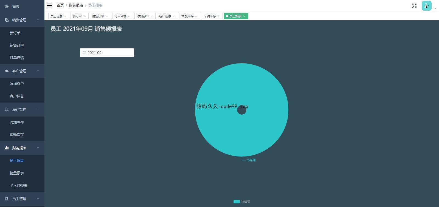
Task: Close the active 员工报表 tab
Action: point(244,16)
